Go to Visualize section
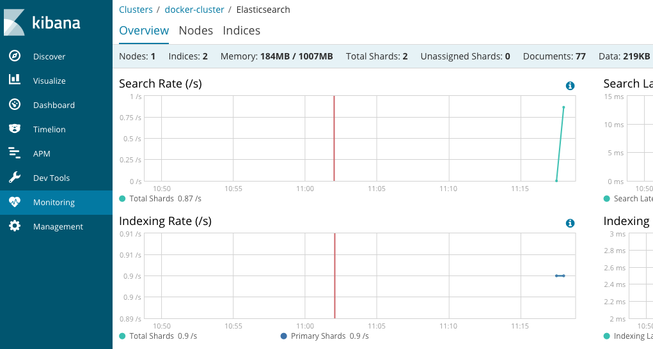 tap(56, 81)
